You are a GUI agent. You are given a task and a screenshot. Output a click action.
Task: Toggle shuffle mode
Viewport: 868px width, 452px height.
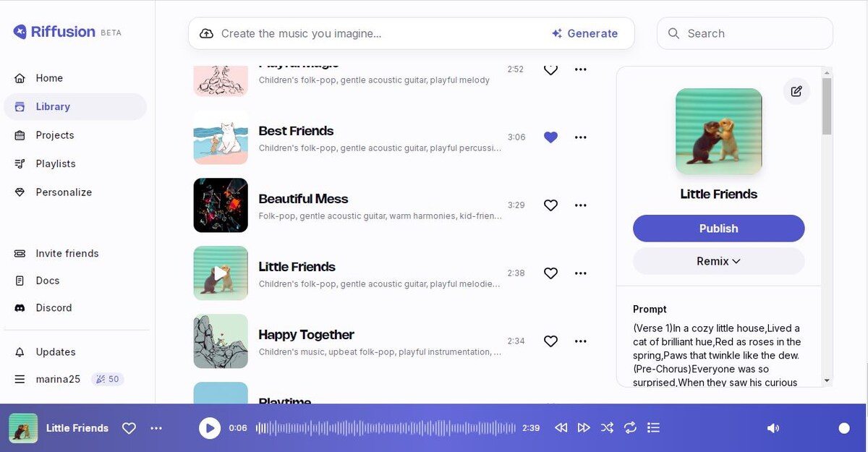coord(607,428)
